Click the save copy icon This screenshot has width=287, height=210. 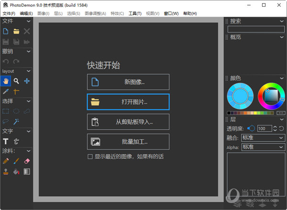16,42
